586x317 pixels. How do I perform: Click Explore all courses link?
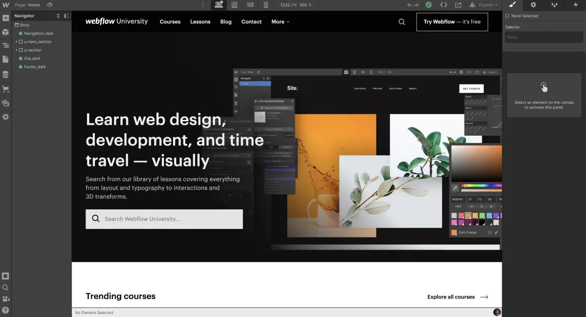pos(458,297)
